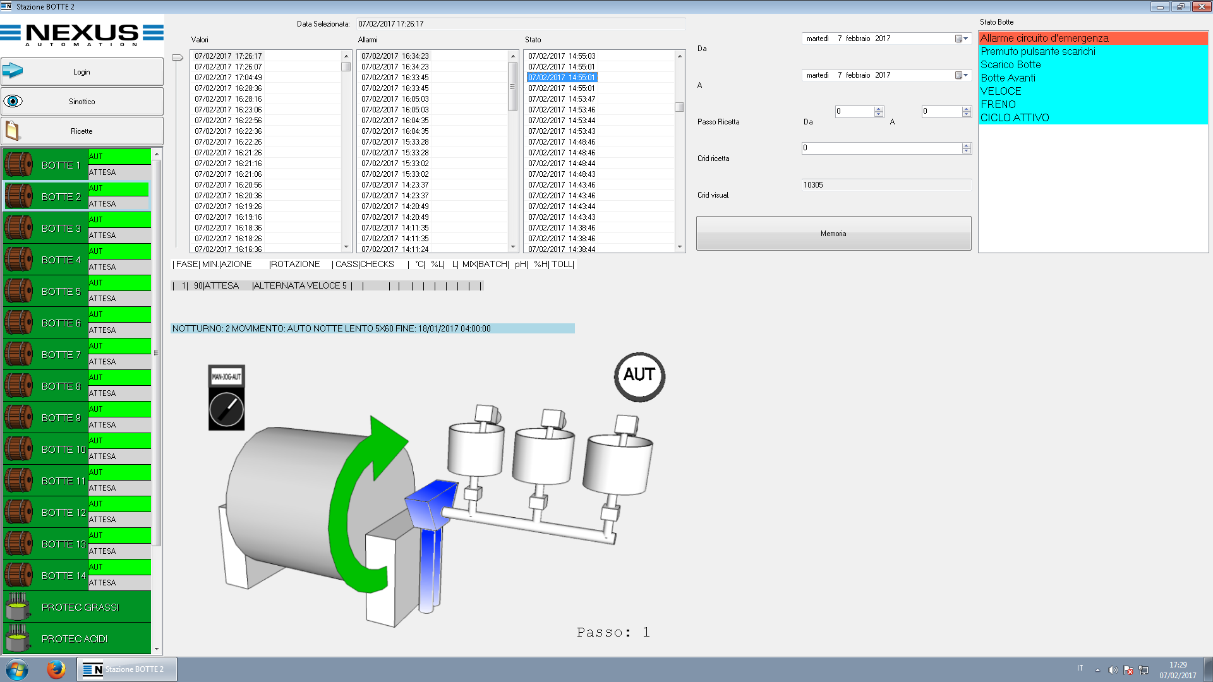
Task: Click the BOTTE 5 barrel icon
Action: pyautogui.click(x=19, y=291)
